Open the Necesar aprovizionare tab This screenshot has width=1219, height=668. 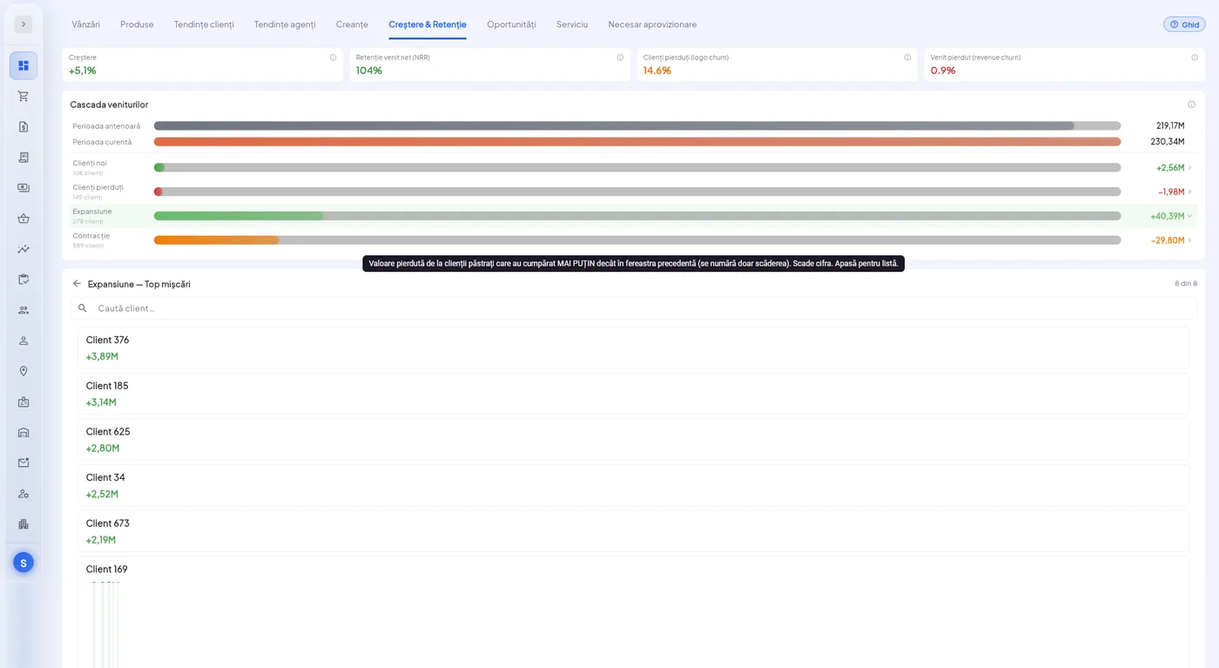click(652, 24)
